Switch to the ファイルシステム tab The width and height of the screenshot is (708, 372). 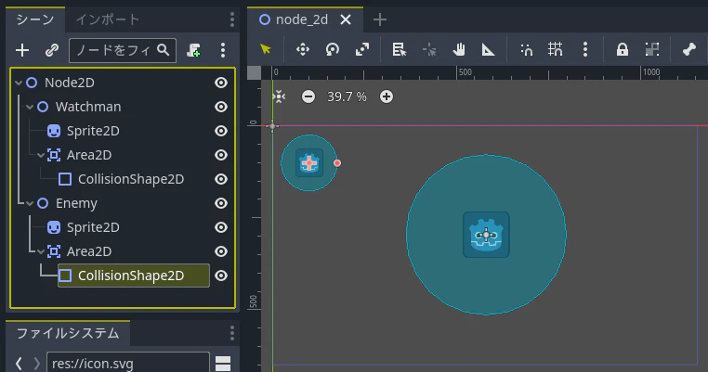coord(68,333)
